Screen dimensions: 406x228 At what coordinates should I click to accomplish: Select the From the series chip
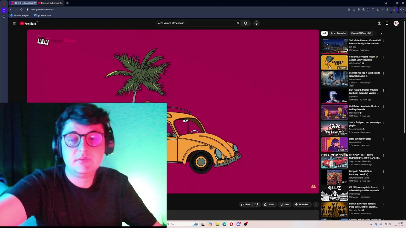pos(338,33)
